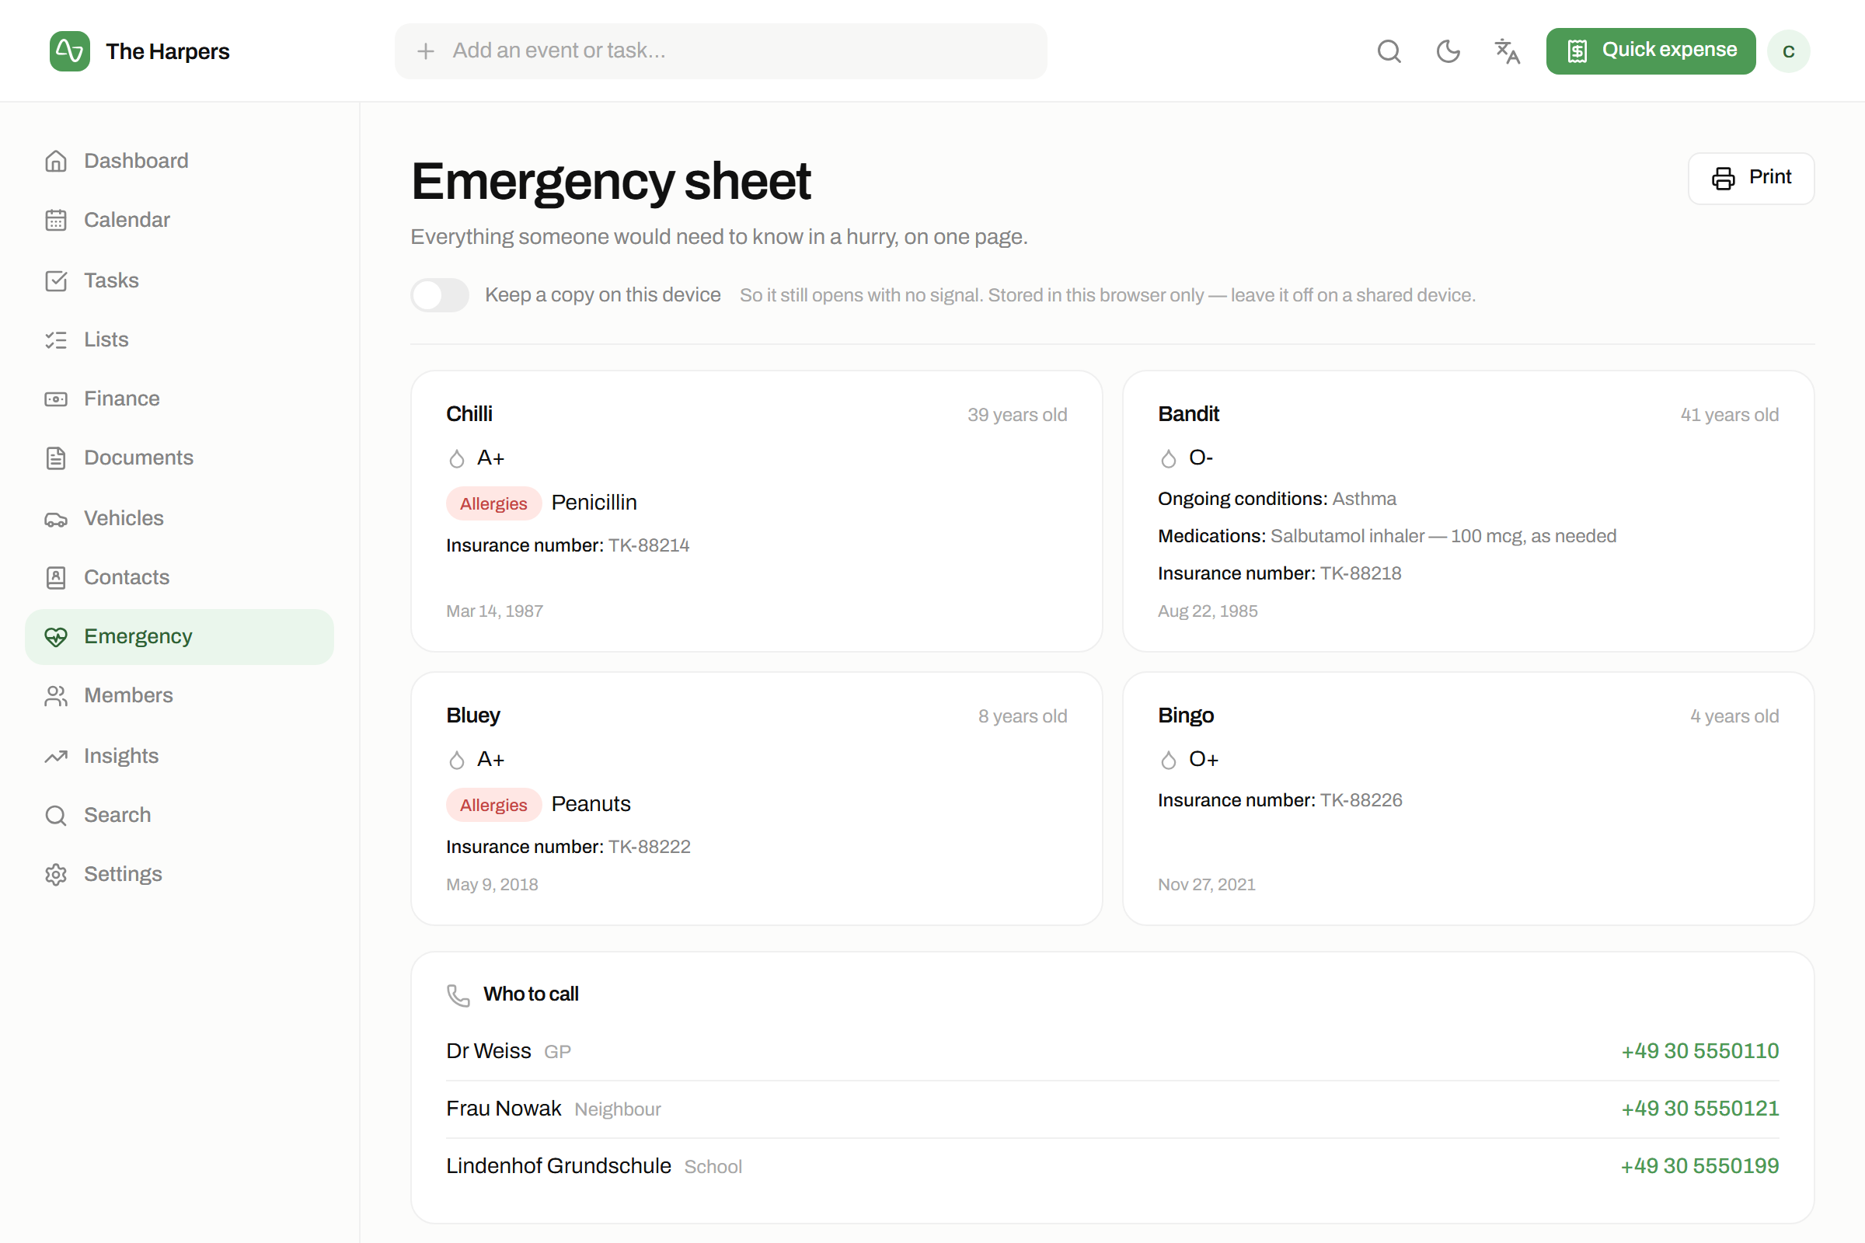Click Bandit's Salbutamol inhaler medication text
The height and width of the screenshot is (1243, 1865).
point(1443,537)
